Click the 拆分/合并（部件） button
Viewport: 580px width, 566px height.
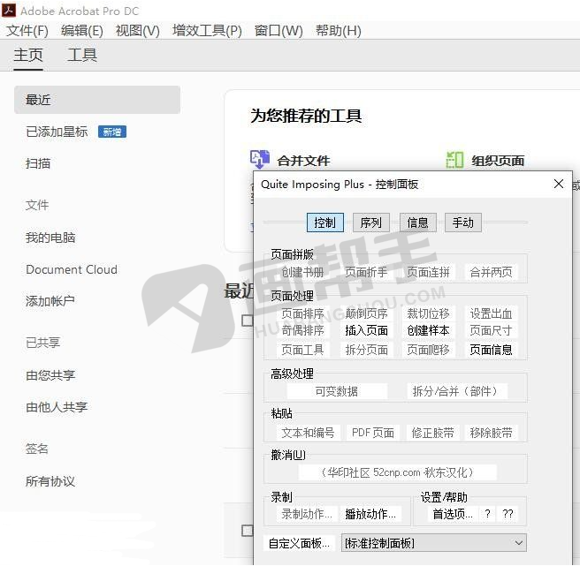pyautogui.click(x=455, y=391)
